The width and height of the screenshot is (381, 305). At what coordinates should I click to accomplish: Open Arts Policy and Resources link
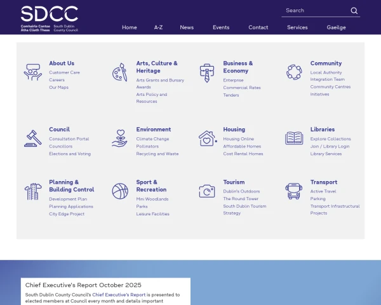(151, 98)
